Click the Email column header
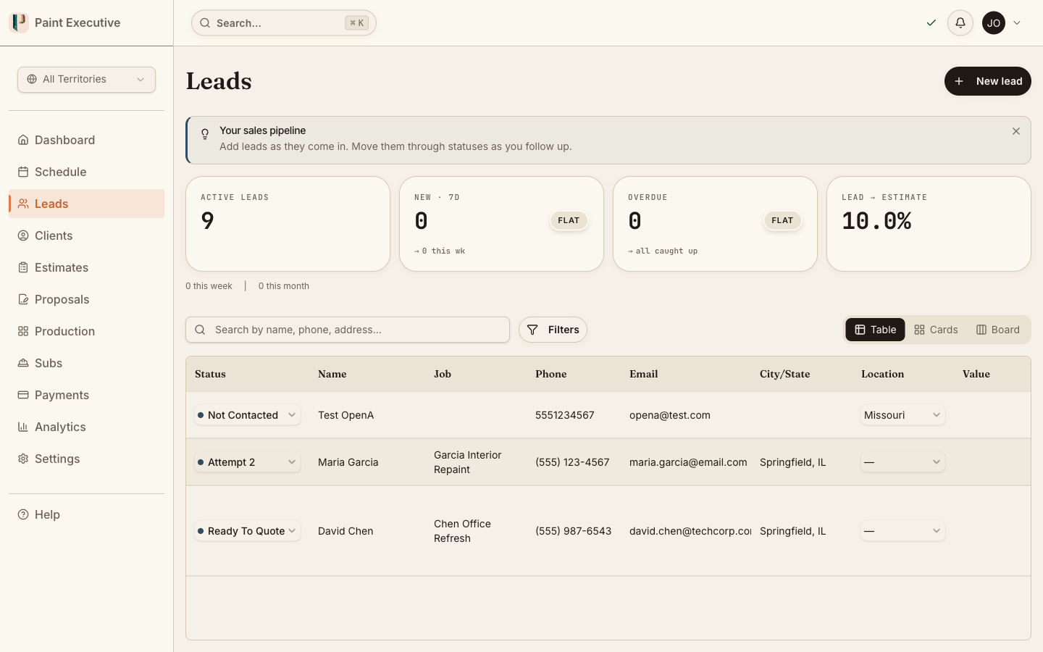The image size is (1043, 652). 644,375
